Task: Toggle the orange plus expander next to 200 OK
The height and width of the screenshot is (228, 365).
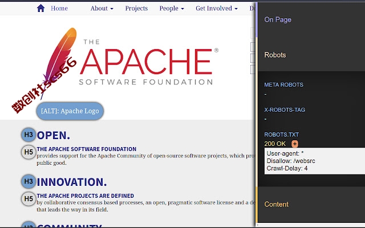Action: click(x=295, y=144)
